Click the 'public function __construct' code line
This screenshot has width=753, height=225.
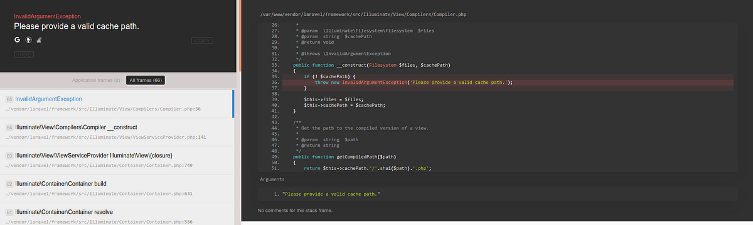tap(372, 65)
